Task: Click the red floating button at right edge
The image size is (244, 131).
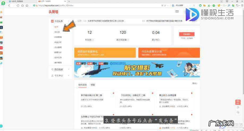Action: coord(238,102)
